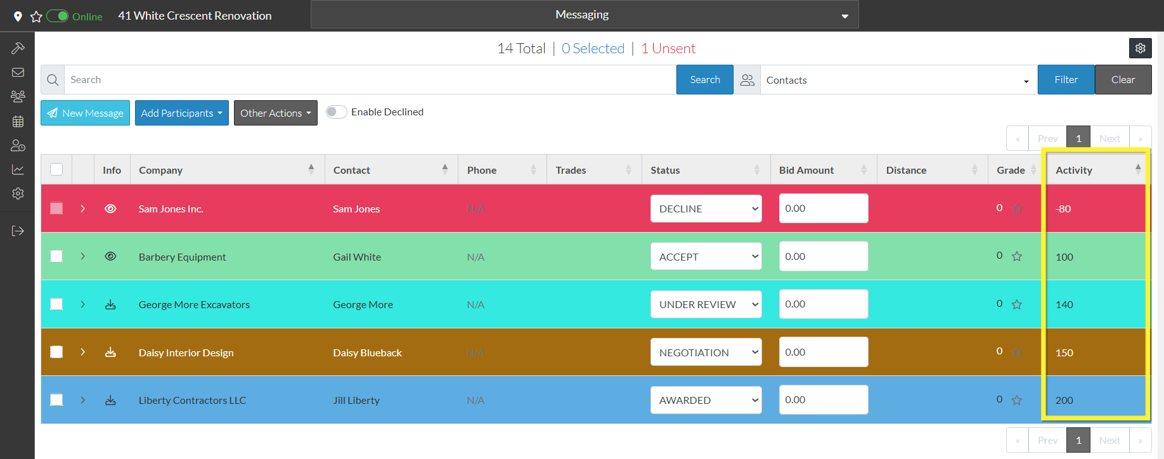The image size is (1164, 459).
Task: Open the envelope messaging icon in sidebar
Action: (18, 72)
